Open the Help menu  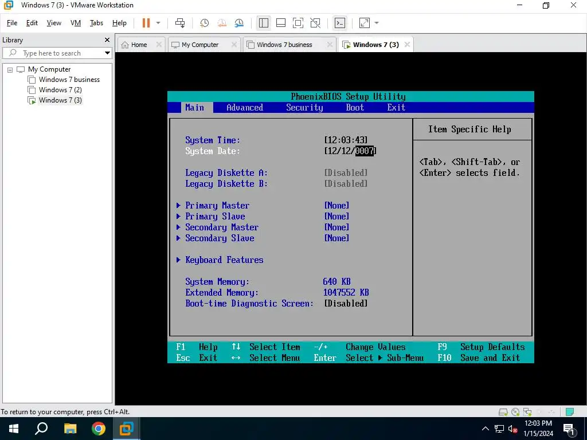coord(119,23)
